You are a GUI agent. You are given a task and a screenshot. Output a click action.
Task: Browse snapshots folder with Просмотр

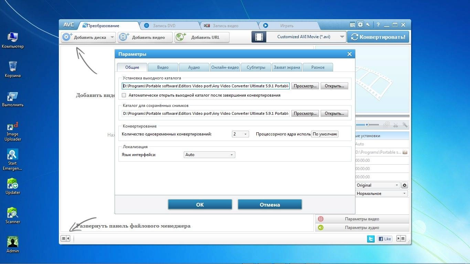305,113
